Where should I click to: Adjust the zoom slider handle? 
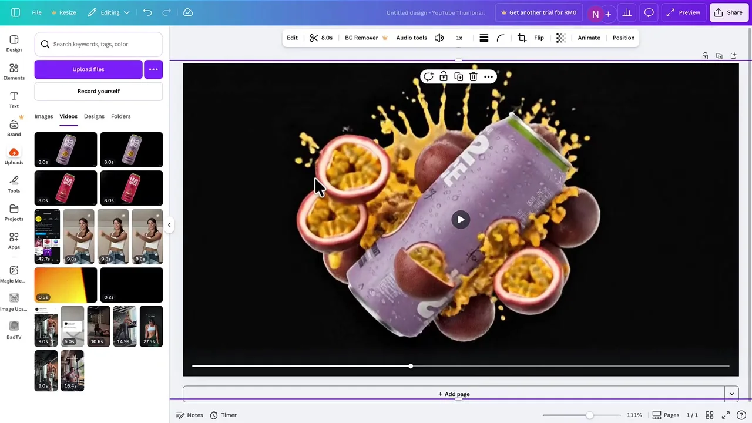[x=589, y=415]
